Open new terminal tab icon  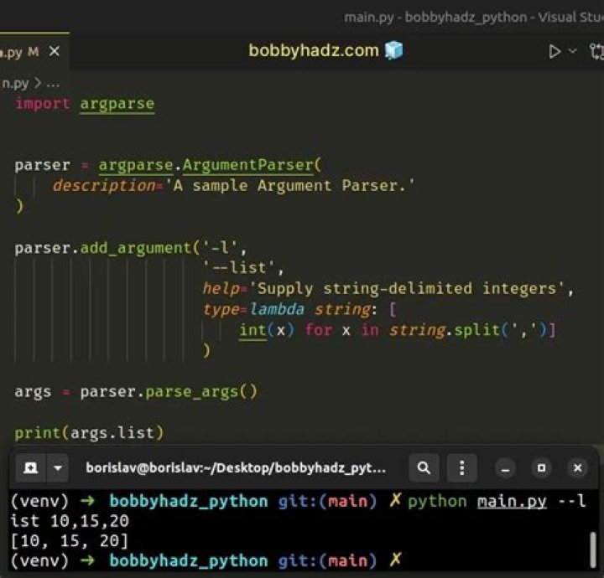point(30,468)
